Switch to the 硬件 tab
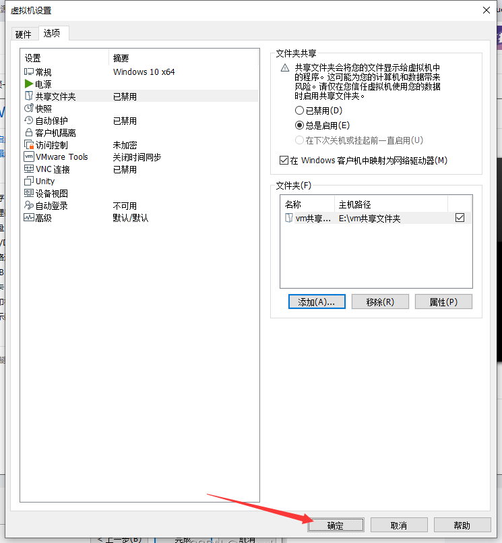The height and width of the screenshot is (543, 502). (x=23, y=34)
